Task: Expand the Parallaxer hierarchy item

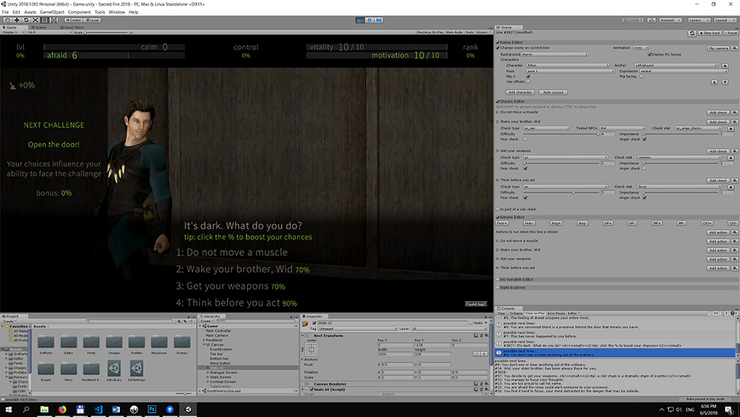Action: 204,340
